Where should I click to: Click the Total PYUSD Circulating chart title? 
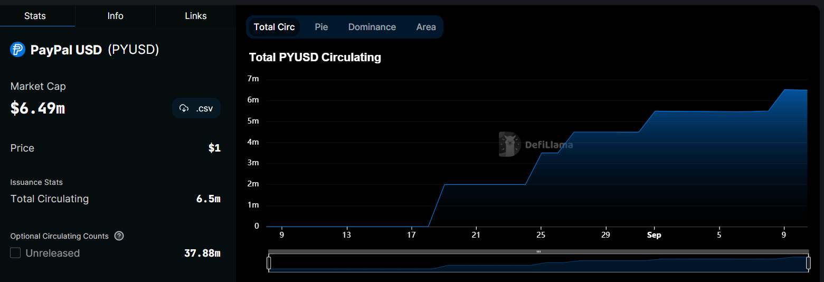tap(315, 57)
